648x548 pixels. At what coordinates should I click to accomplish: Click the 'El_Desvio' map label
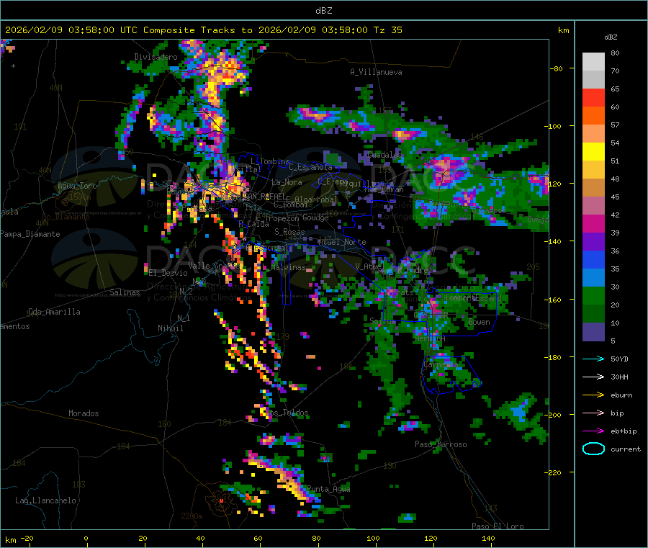(x=168, y=273)
